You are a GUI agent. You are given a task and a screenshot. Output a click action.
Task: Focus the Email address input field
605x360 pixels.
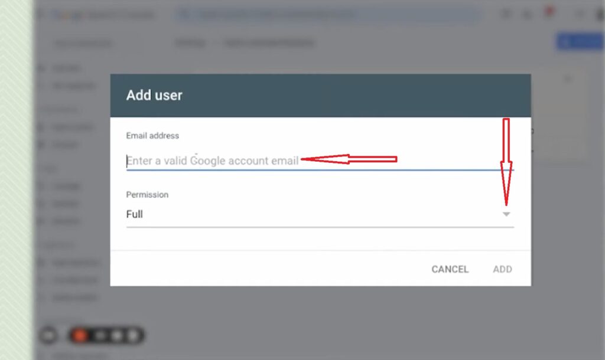click(x=320, y=161)
